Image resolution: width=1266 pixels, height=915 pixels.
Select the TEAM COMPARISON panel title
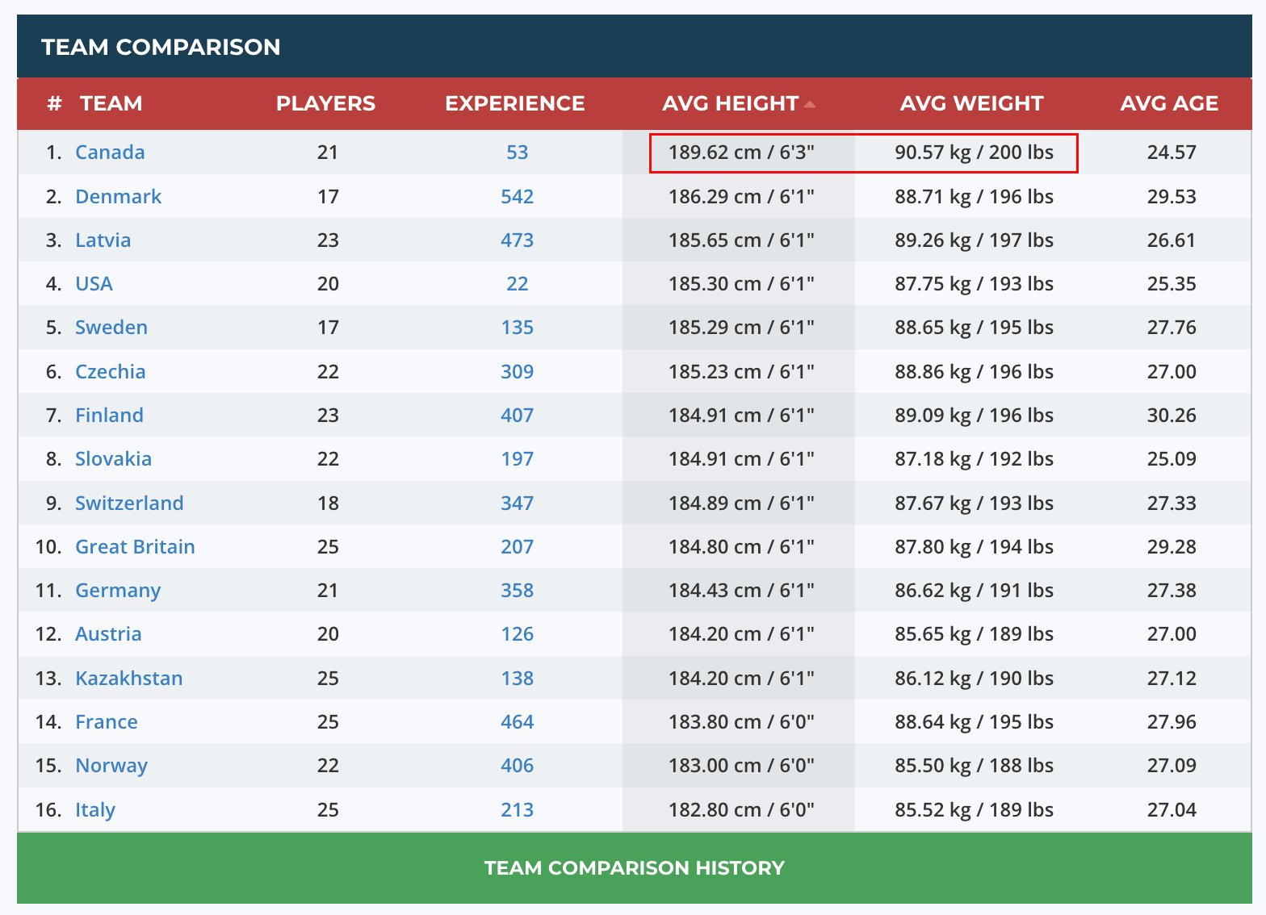[161, 47]
